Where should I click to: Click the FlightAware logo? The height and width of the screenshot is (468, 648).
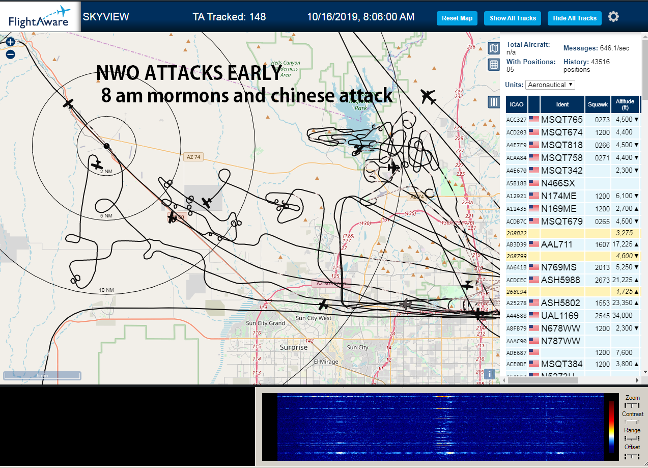pyautogui.click(x=40, y=17)
